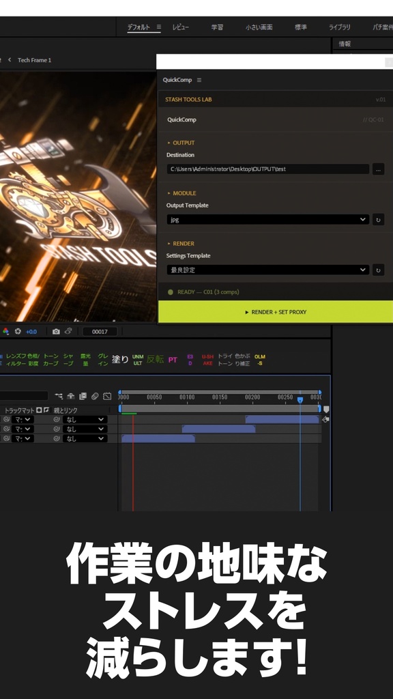The height and width of the screenshot is (699, 393).
Task: Apply the シャープ effect button
Action: [x=68, y=360]
